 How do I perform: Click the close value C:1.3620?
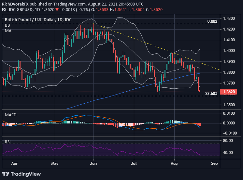[154, 10]
